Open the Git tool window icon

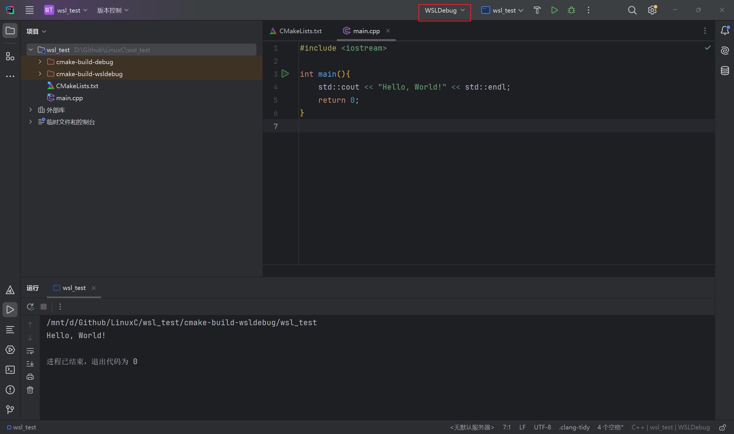[10, 409]
